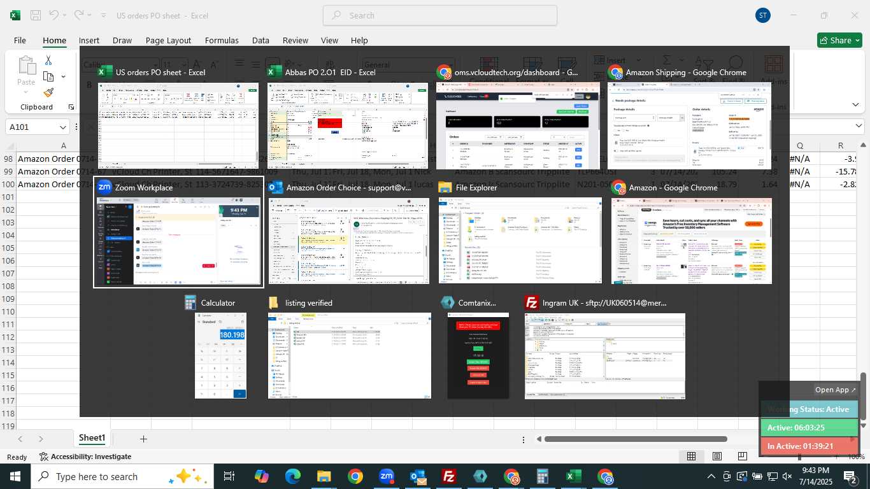Switch to the File Explorer window thumbnail
The width and height of the screenshot is (870, 489).
[x=520, y=233]
